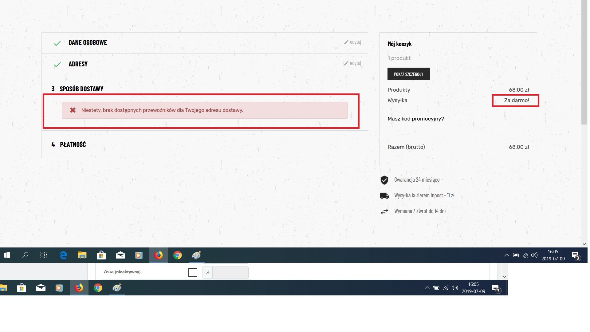Click the Pokaż szczegóły button
This screenshot has width=590, height=332.
click(408, 74)
